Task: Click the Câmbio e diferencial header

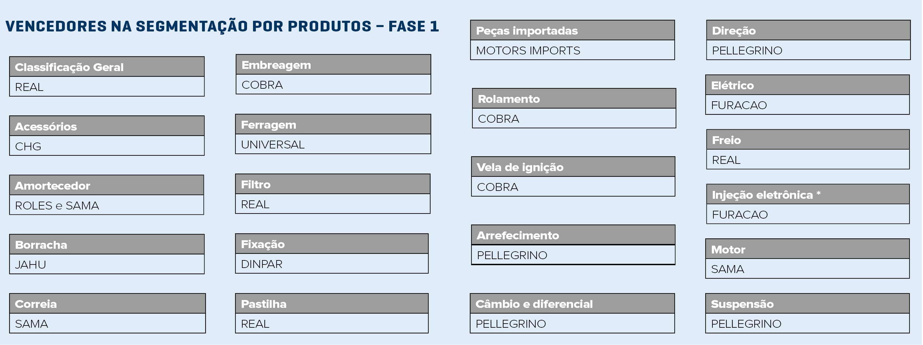Action: pos(572,304)
